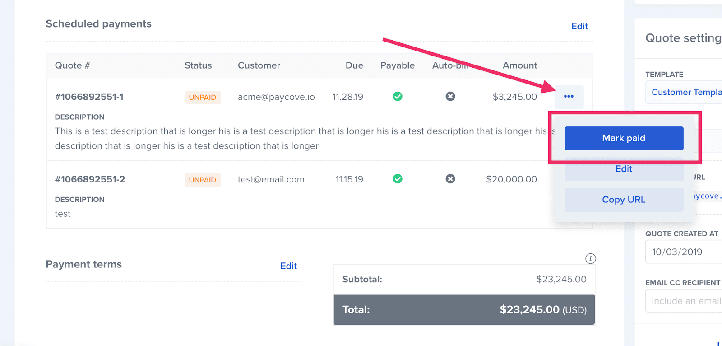This screenshot has width=722, height=346.
Task: Click quote number #1066892551-2
Action: point(90,179)
